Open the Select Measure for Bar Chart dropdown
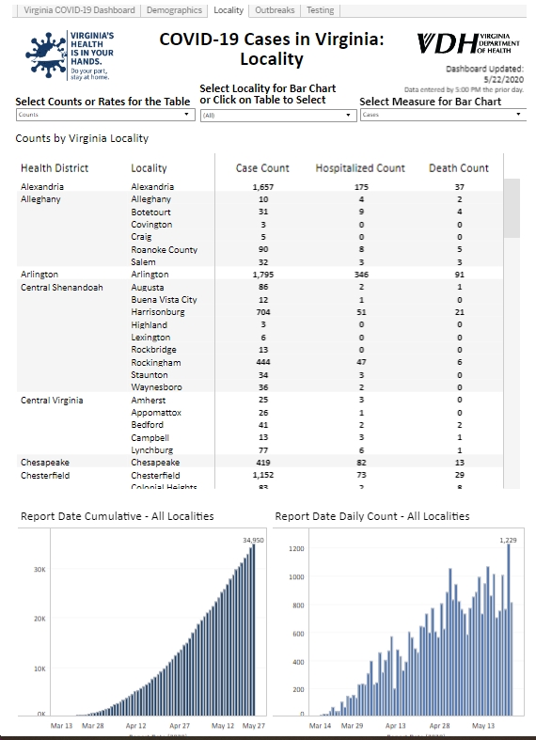 pos(443,114)
